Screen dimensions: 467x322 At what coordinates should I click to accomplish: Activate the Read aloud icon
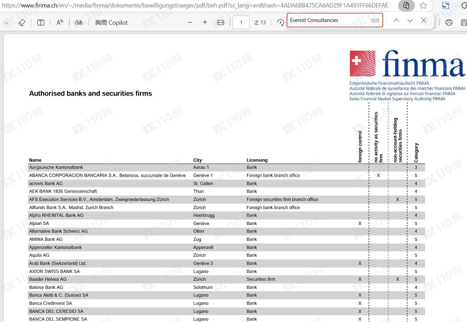click(60, 23)
